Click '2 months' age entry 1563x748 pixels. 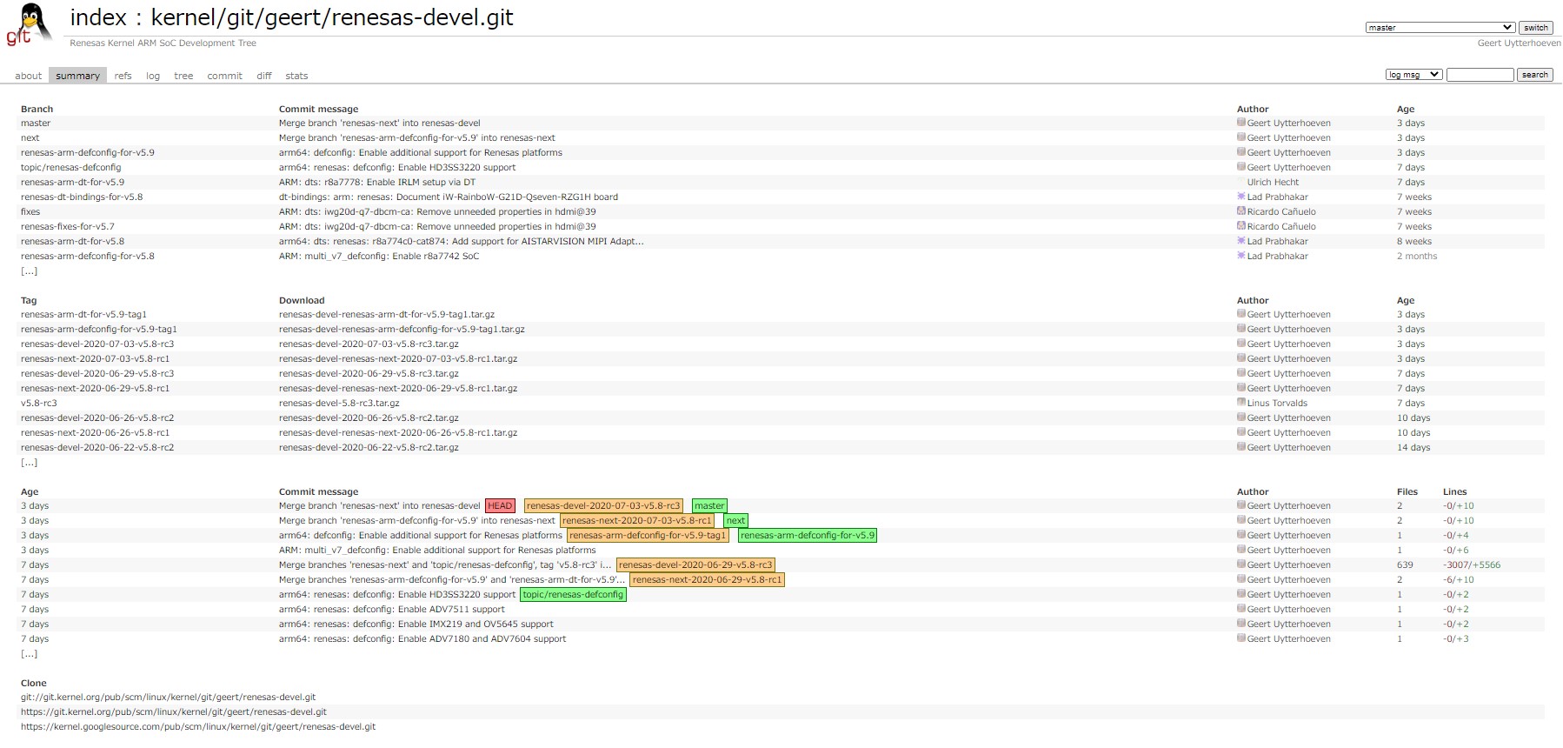[1417, 257]
